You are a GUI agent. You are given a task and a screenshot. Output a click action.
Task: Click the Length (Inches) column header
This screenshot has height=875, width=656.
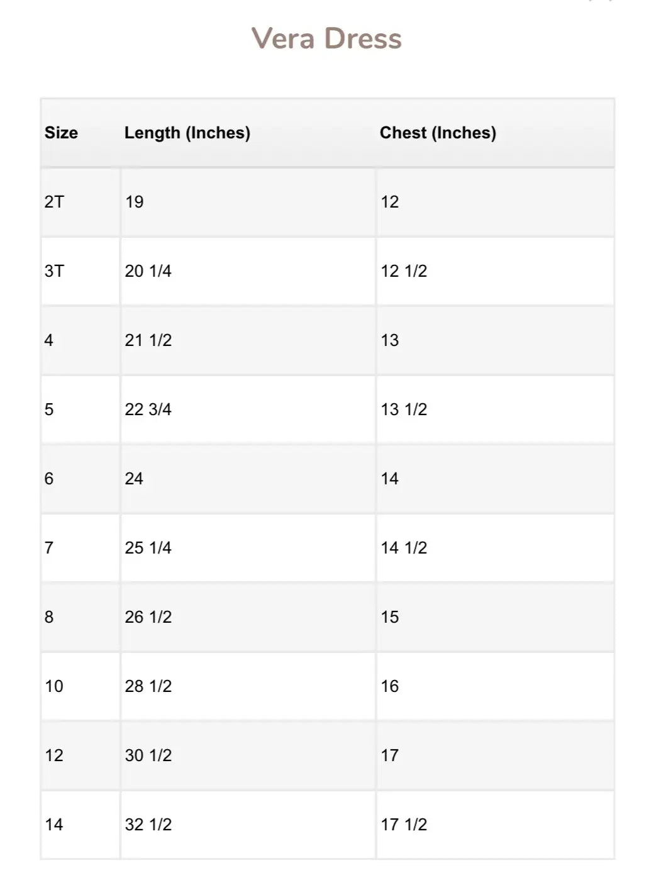point(187,133)
